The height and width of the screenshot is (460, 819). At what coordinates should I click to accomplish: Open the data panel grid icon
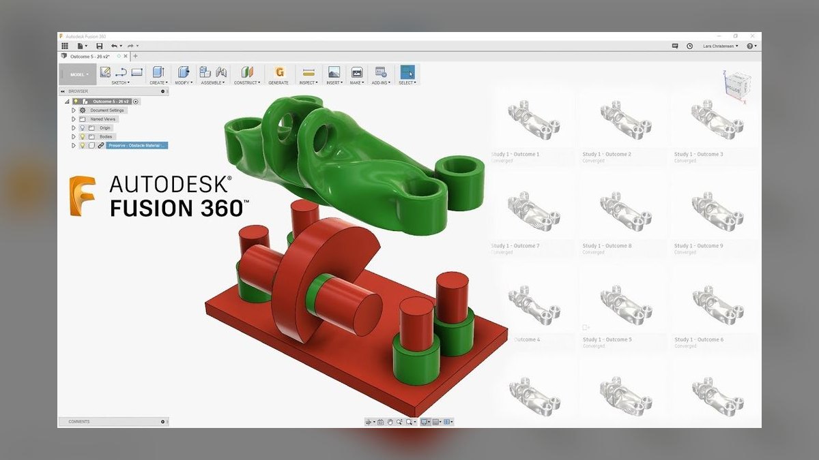pyautogui.click(x=65, y=46)
